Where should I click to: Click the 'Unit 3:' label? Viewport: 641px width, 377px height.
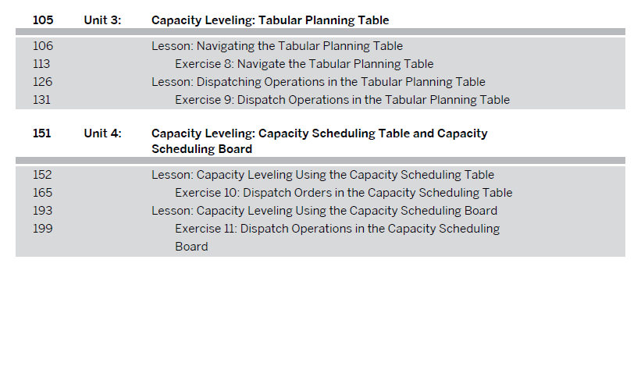(x=102, y=20)
